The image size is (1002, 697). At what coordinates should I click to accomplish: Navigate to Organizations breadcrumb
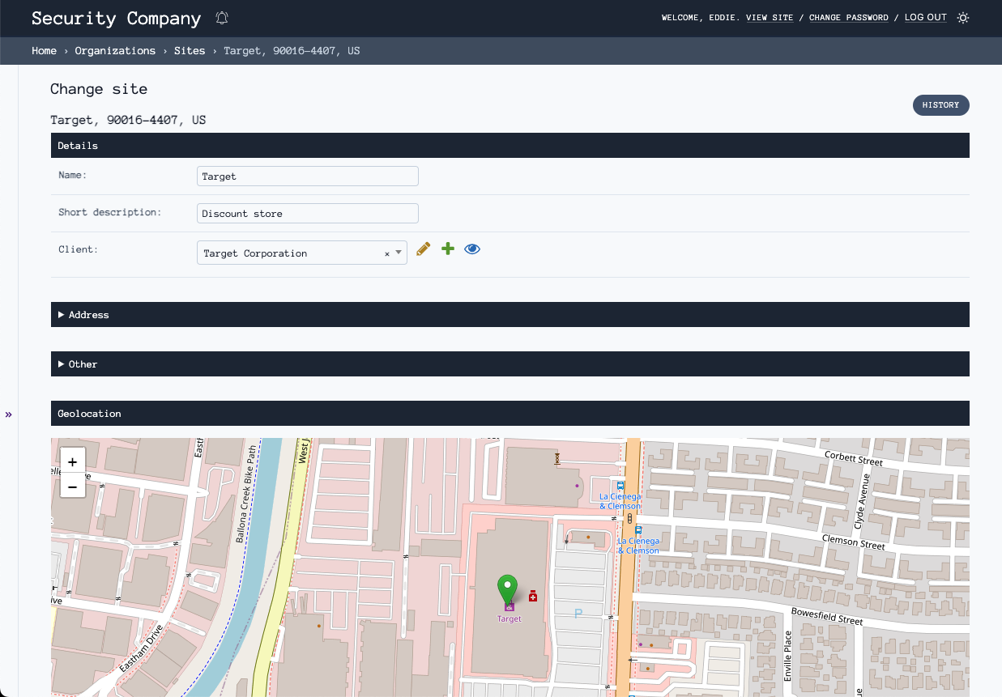[x=115, y=51]
